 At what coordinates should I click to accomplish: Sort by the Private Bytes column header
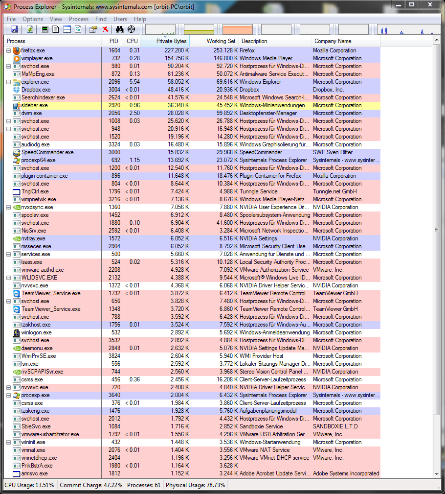pos(165,41)
